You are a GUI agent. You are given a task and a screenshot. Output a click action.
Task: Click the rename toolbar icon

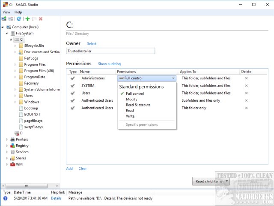point(34,19)
